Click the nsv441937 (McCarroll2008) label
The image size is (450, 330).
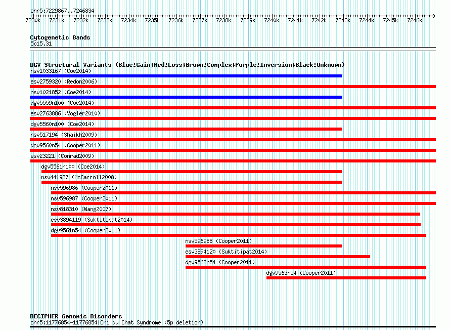(79, 177)
